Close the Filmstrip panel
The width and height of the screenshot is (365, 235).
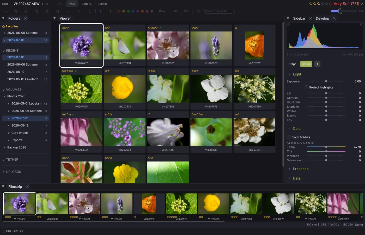coord(27,186)
